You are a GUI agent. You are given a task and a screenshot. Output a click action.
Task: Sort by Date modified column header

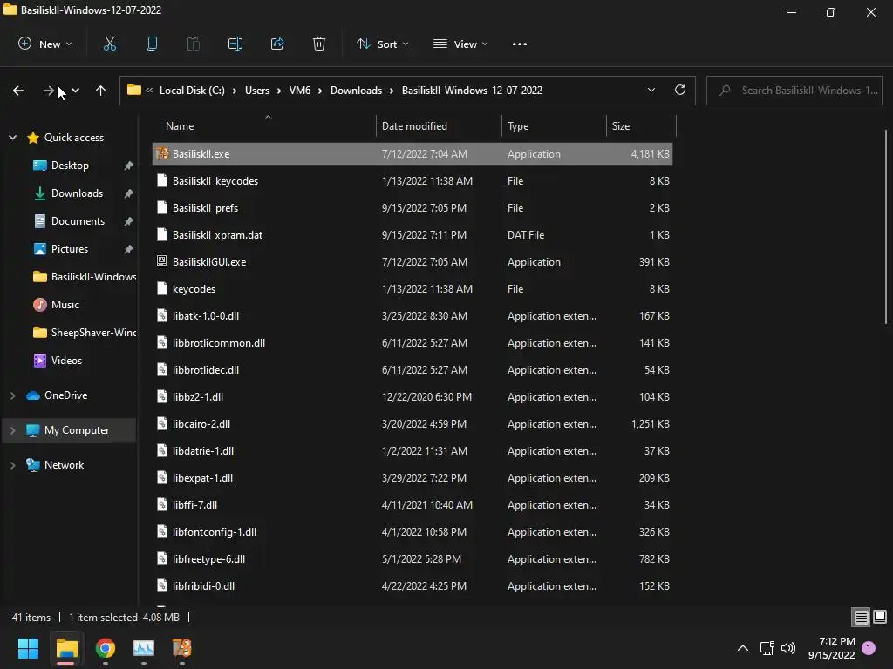(439, 125)
